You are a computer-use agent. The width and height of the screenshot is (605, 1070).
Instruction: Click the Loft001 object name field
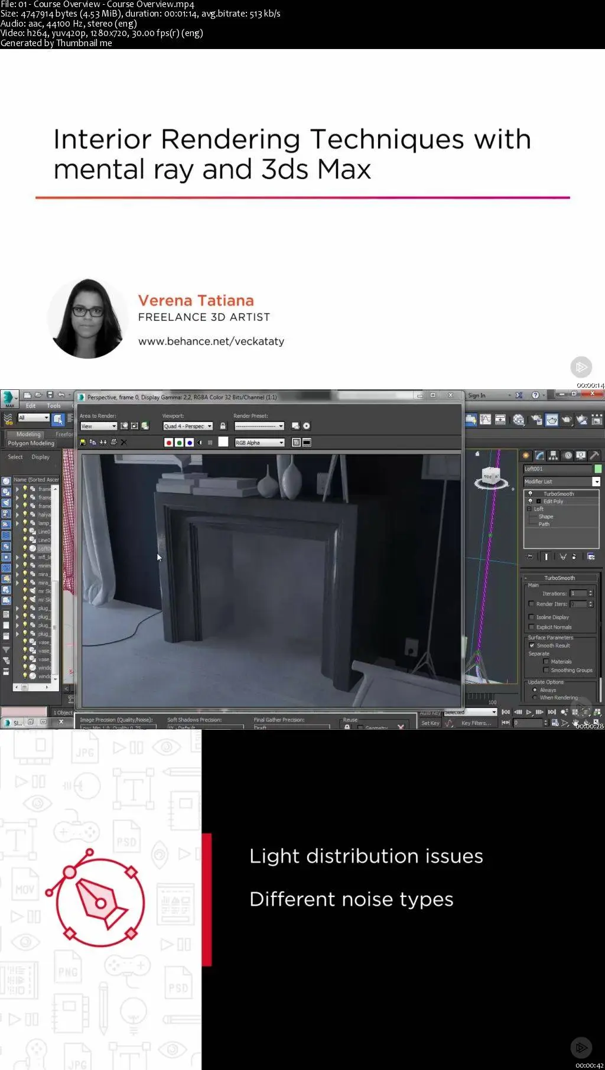click(558, 469)
